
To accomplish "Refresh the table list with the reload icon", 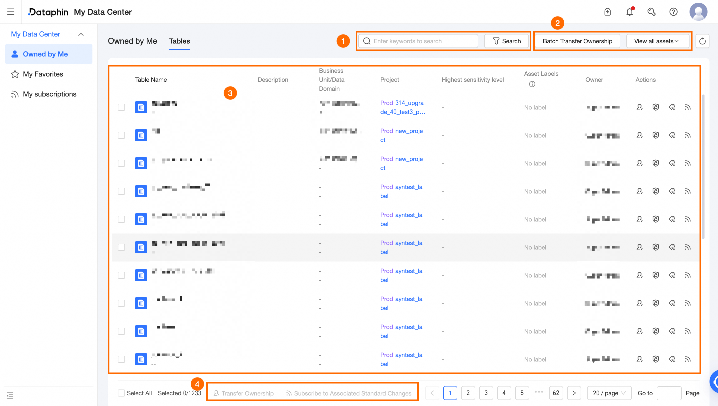I will tap(702, 41).
